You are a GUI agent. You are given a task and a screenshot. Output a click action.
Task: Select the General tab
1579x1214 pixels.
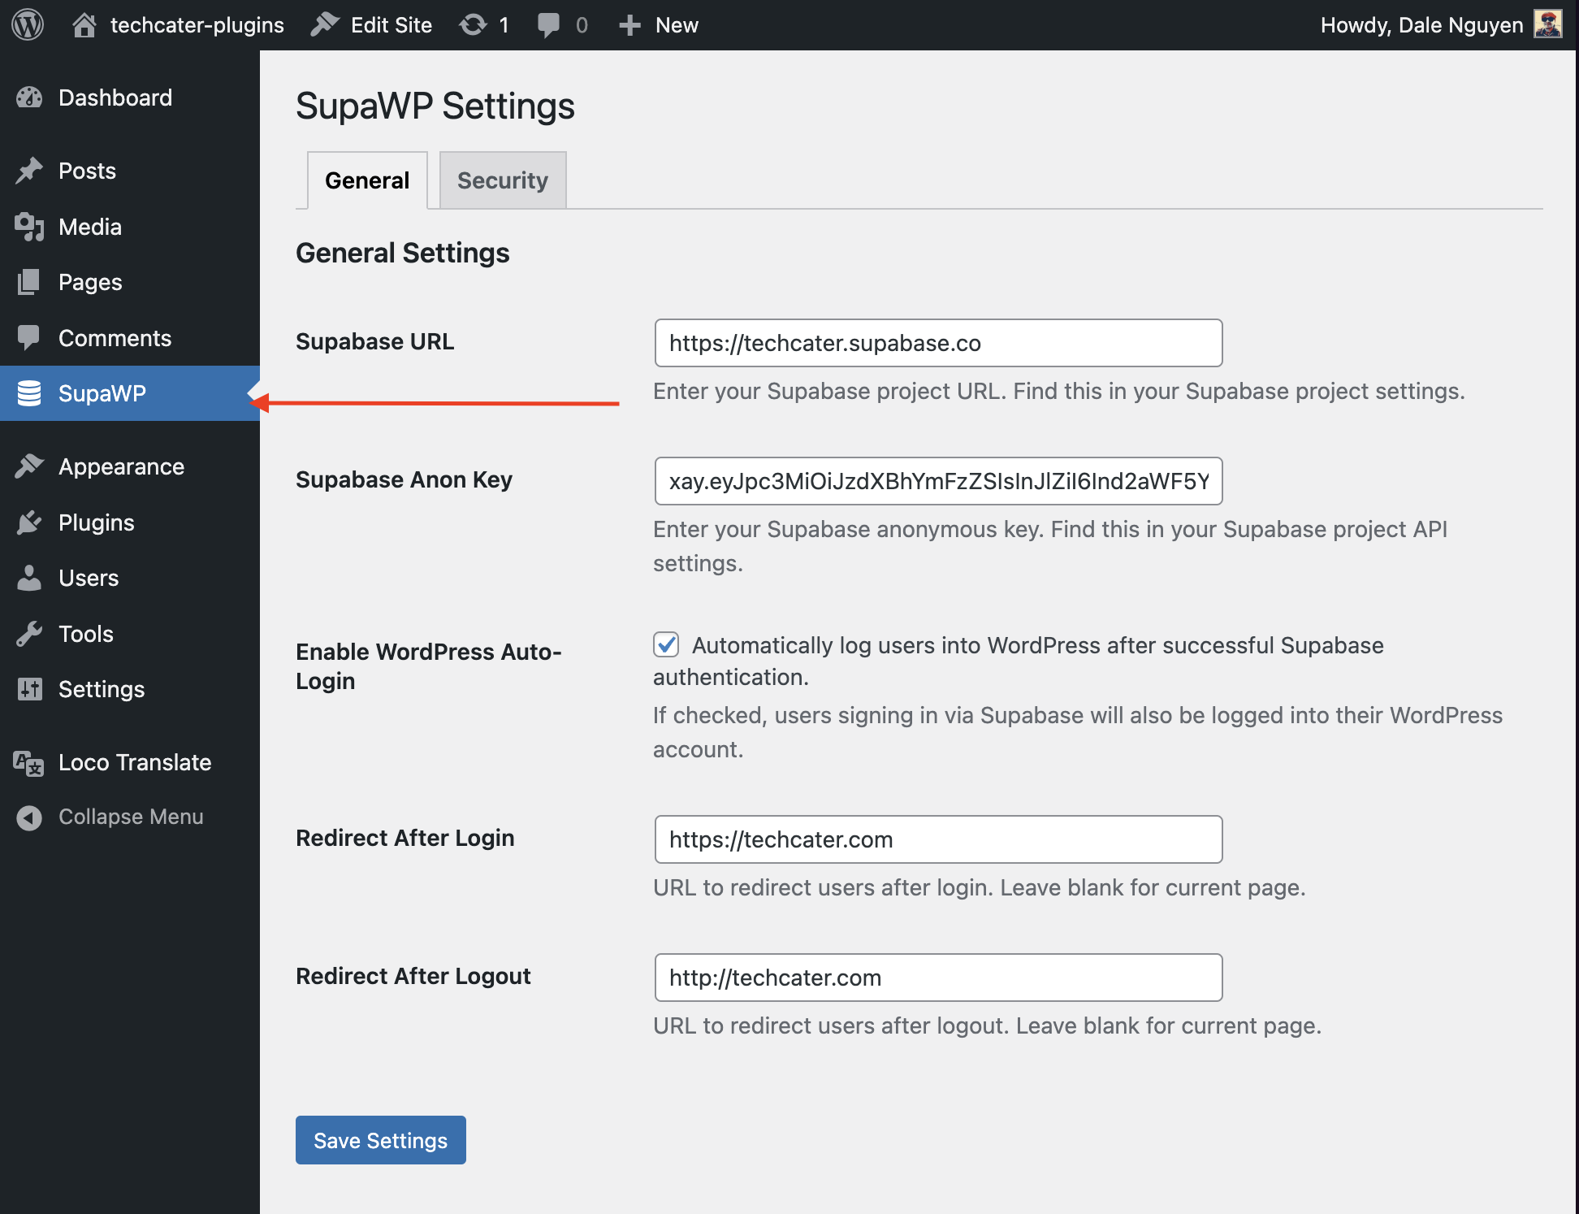pyautogui.click(x=367, y=180)
